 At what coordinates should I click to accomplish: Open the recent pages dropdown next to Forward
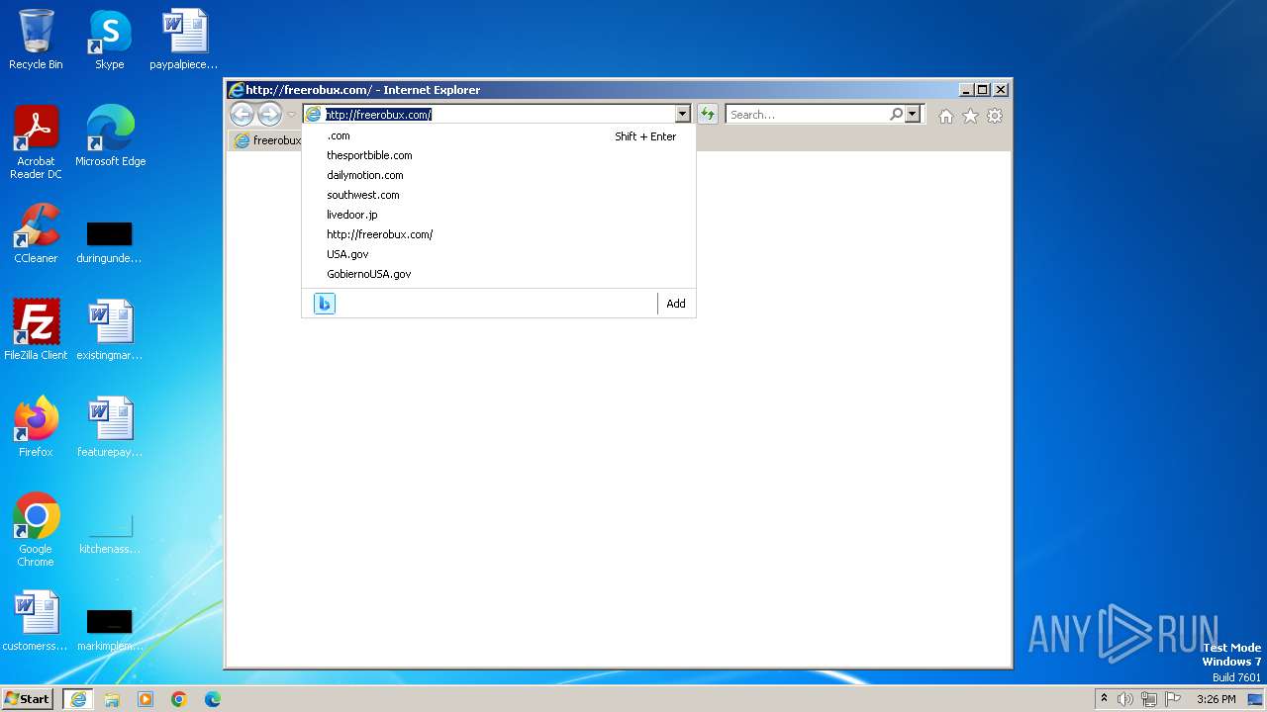tap(291, 115)
